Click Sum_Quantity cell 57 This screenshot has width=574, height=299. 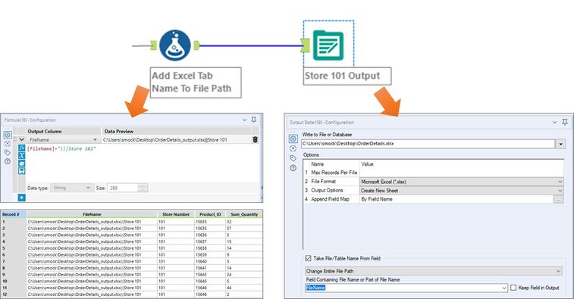click(244, 228)
